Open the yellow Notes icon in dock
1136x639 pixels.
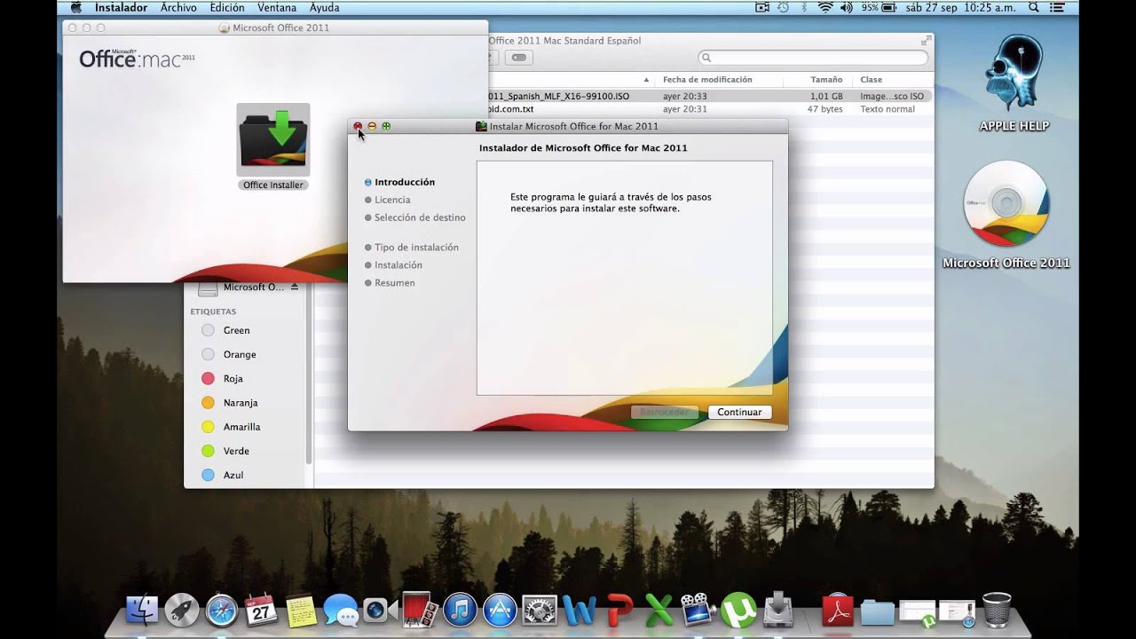302,610
